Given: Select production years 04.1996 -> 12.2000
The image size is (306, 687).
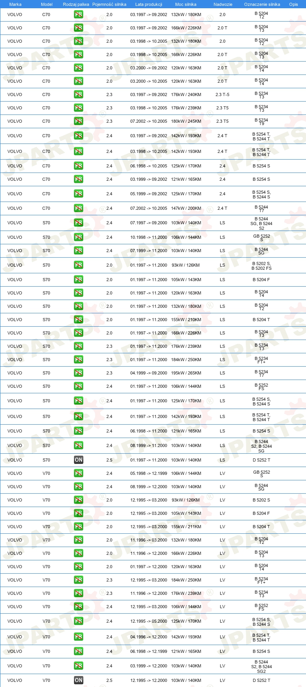Looking at the screenshot, I should coord(149,637).
